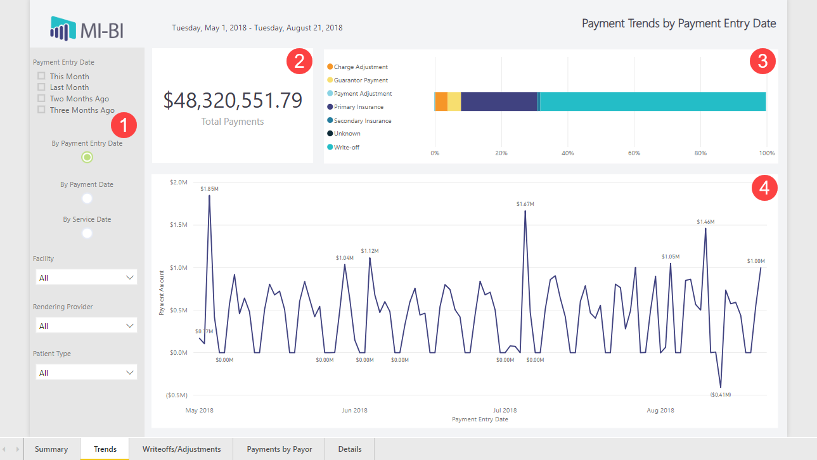Click the Secondary Insurance legend label
Screen dimensions: 817x460
[363, 120]
